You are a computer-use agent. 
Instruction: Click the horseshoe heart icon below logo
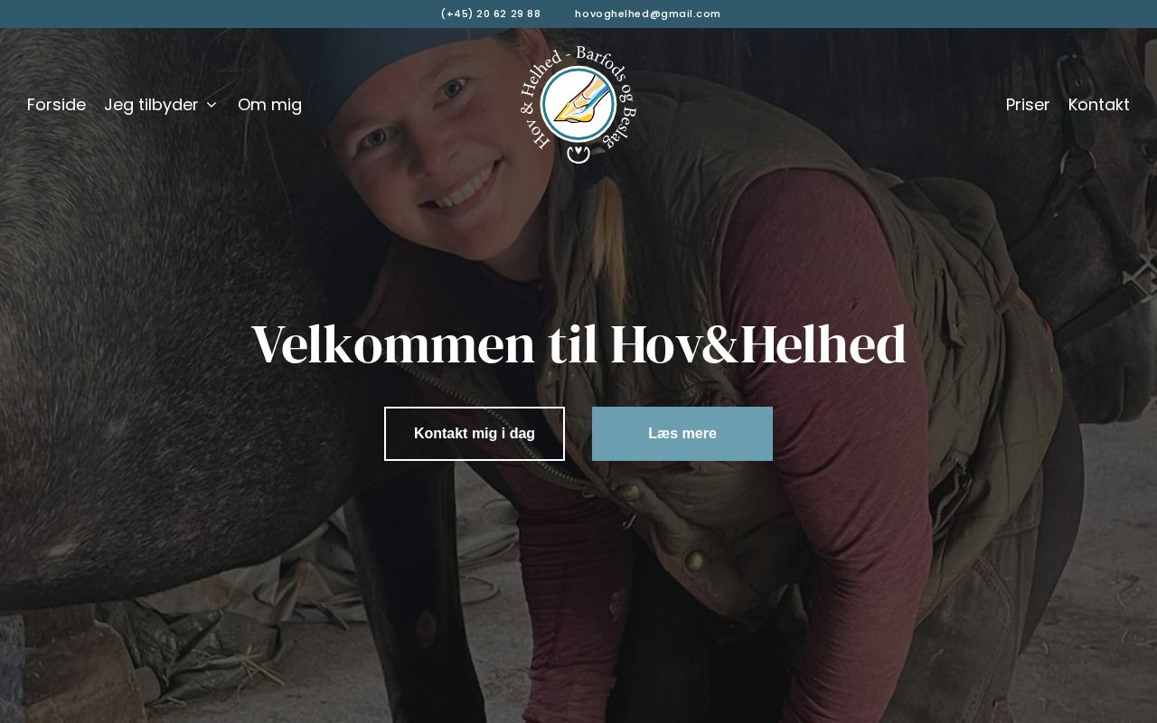578,155
